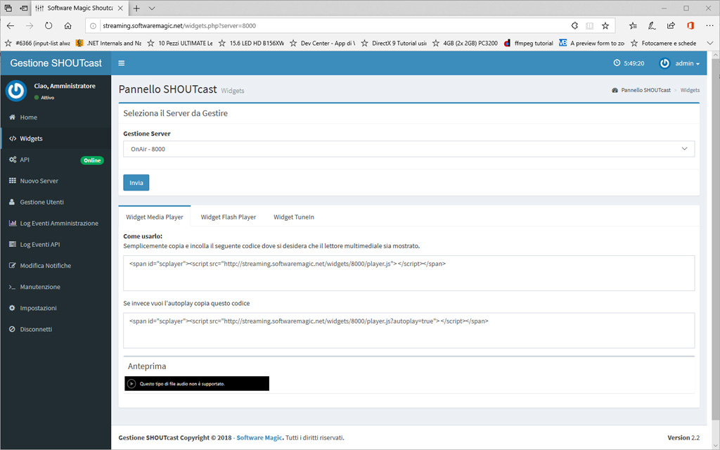Click the Widgets code brackets icon
This screenshot has width=720, height=450.
13,139
